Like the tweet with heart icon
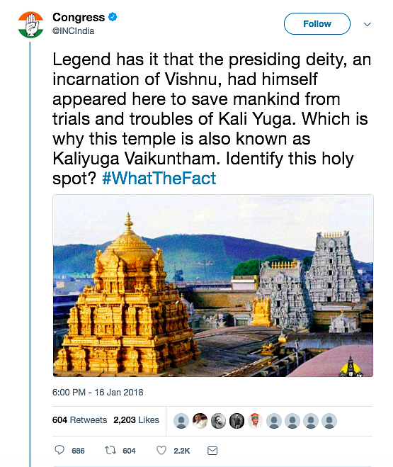This screenshot has width=393, height=467. (x=161, y=450)
